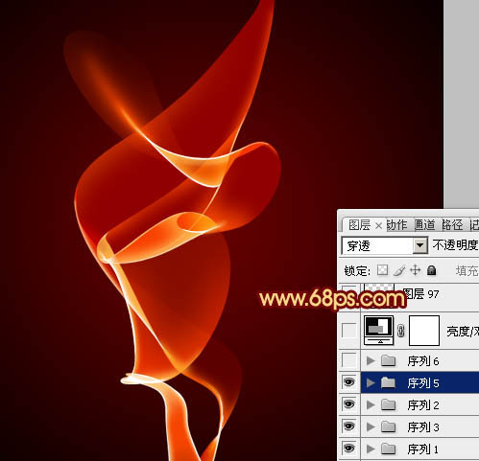Click the 填充 fill label
This screenshot has width=479, height=461.
coord(467,271)
